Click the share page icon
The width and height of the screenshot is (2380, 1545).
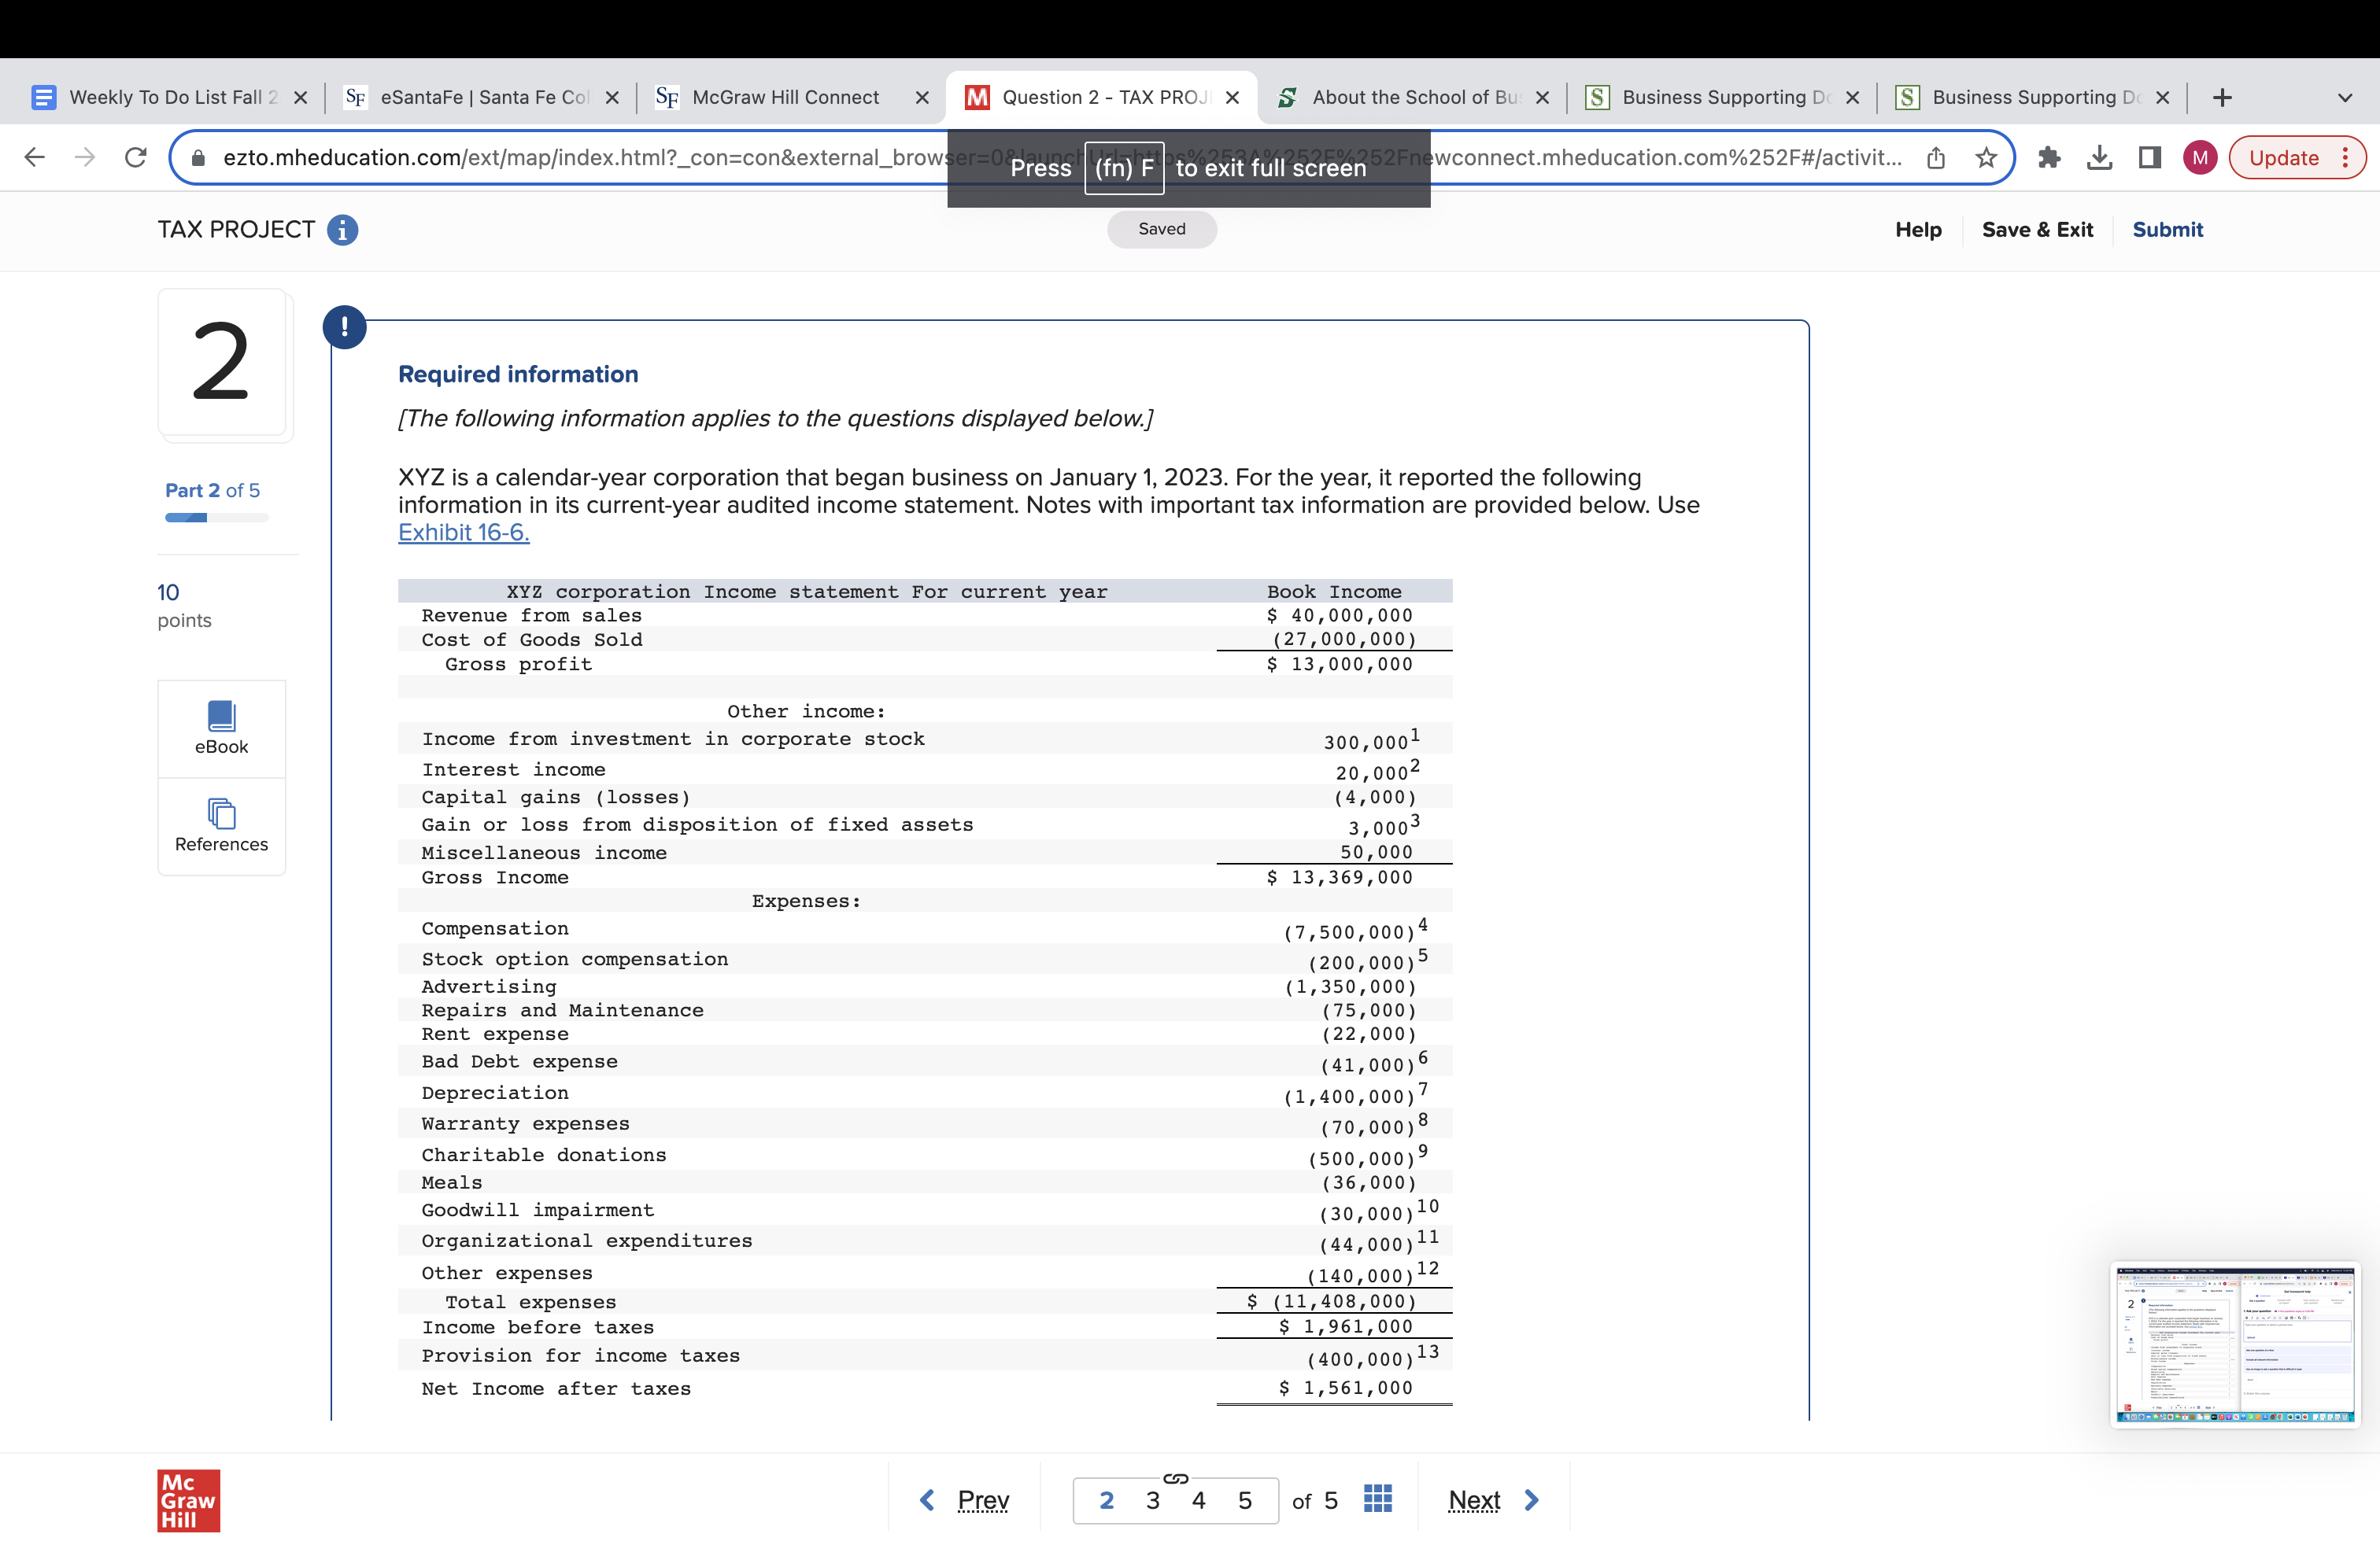(1936, 158)
